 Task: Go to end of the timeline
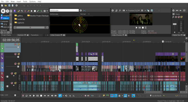48,96
